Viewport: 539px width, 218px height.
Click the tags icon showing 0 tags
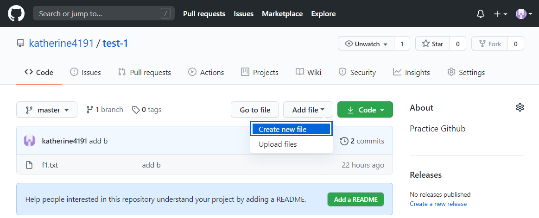point(136,110)
